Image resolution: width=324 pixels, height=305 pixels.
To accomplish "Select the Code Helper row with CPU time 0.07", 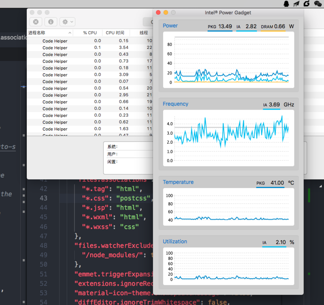I will (x=90, y=82).
